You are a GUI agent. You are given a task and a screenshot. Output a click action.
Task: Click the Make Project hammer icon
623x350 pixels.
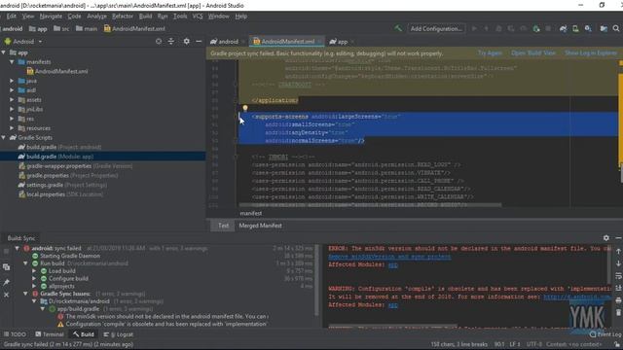tap(398, 28)
